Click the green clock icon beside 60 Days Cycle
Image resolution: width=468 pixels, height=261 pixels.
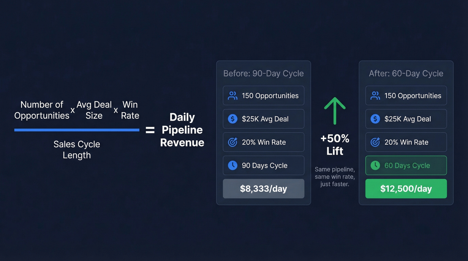pyautogui.click(x=375, y=165)
